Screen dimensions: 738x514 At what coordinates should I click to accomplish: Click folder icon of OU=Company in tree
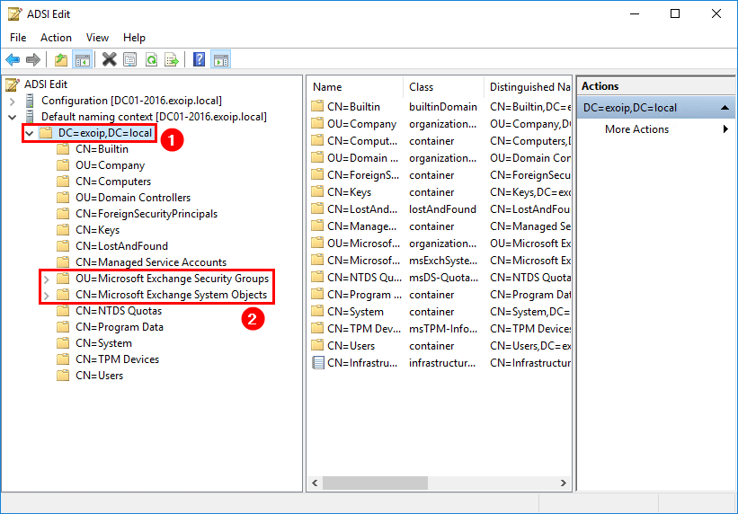tap(63, 165)
